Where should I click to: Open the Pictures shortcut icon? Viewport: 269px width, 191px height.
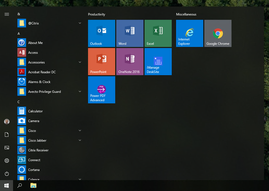point(7,148)
